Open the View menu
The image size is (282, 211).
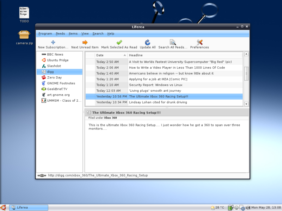[85, 33]
